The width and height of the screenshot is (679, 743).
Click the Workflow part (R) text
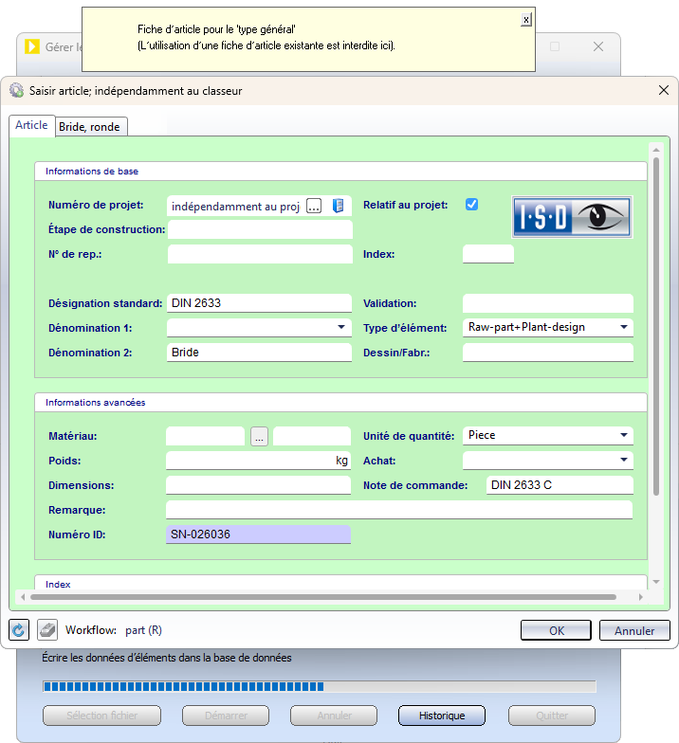coord(114,630)
